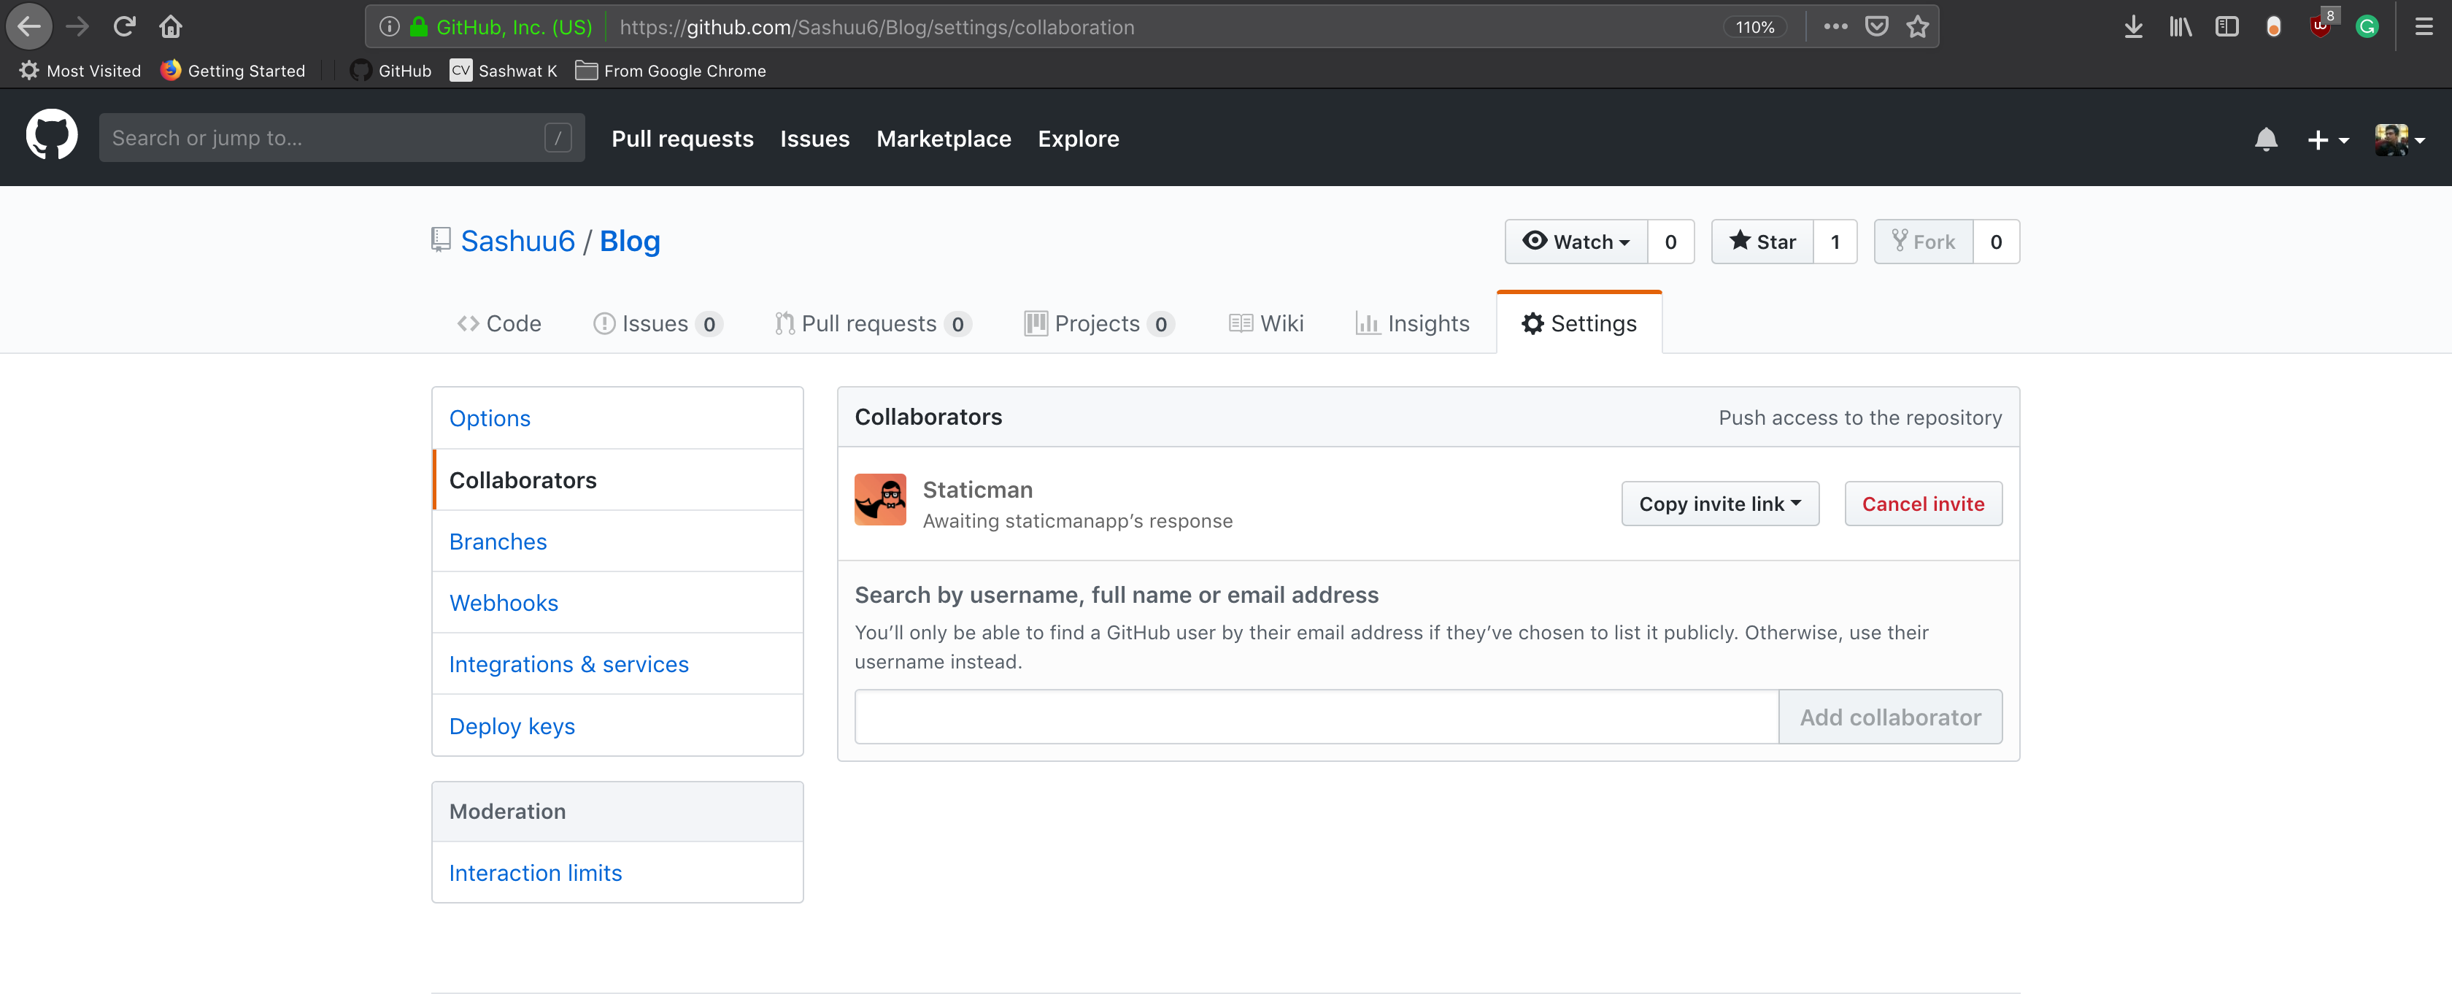The width and height of the screenshot is (2452, 994).
Task: Open the Watch dropdown
Action: coord(1576,242)
